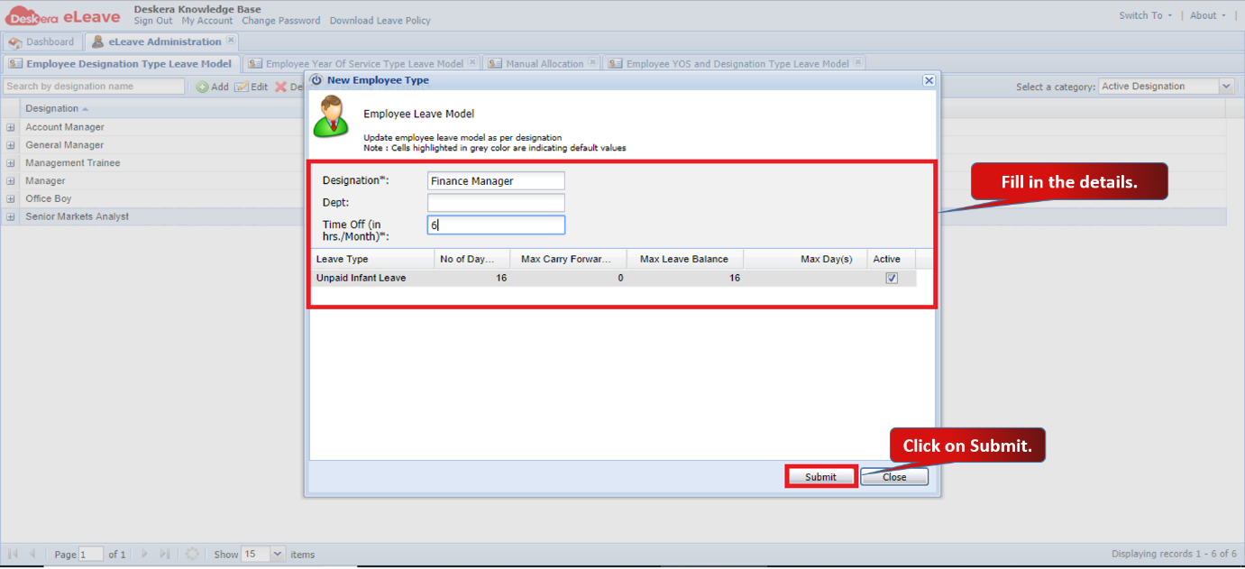Close the Employee YOS and Designation tab

[x=857, y=63]
